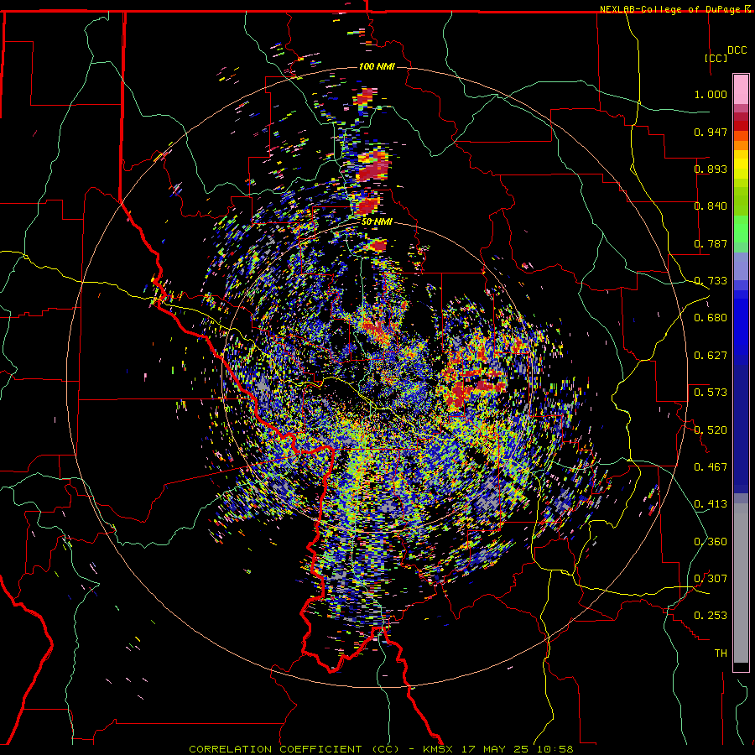Screen dimensions: 755x755
Task: Click the 0.520 color scale value
Action: [711, 430]
